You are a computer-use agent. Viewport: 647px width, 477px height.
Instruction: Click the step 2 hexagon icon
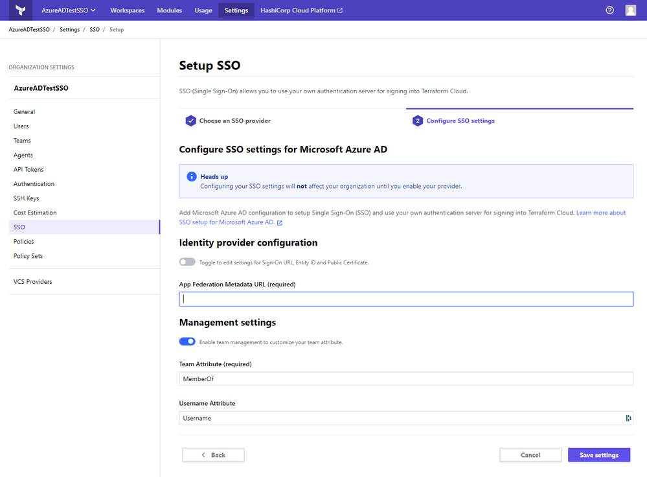click(x=418, y=121)
